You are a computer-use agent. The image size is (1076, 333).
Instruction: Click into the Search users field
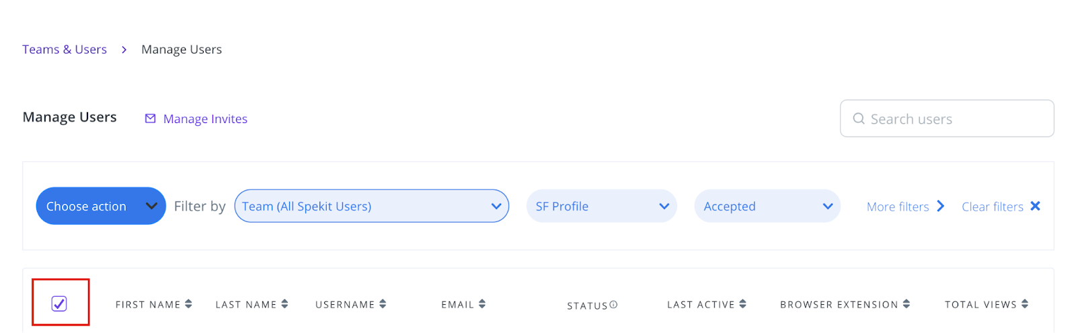(947, 118)
